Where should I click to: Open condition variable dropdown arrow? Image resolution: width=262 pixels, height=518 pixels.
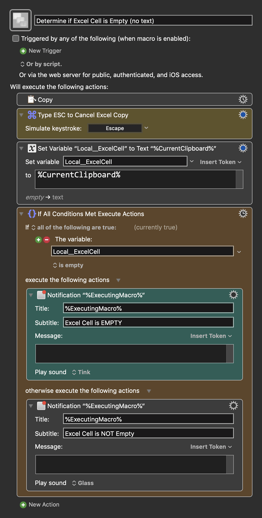coord(239,252)
